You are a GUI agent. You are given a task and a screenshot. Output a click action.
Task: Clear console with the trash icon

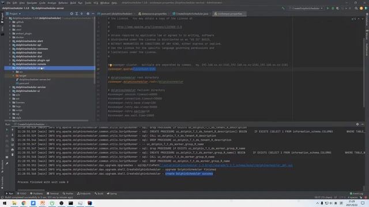click(13, 155)
